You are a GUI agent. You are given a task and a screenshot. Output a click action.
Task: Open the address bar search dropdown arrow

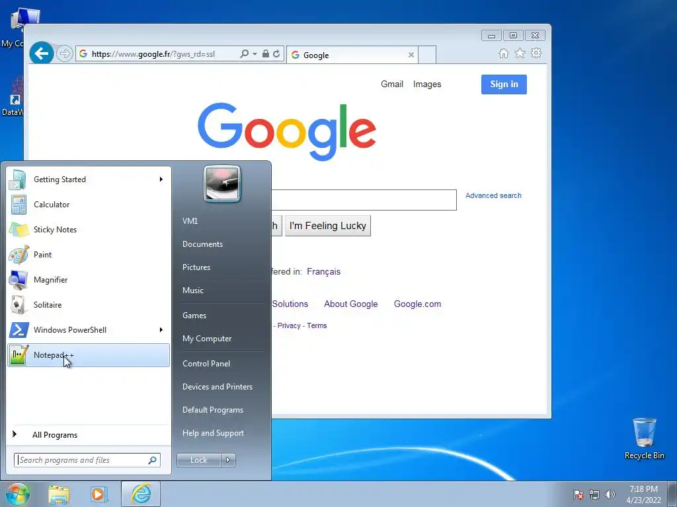tap(255, 54)
